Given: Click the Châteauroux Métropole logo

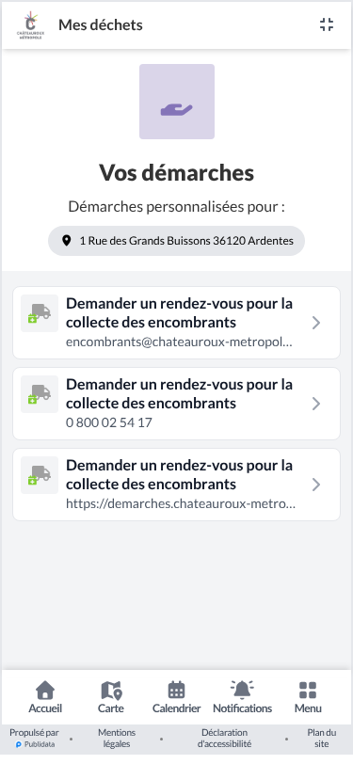Looking at the screenshot, I should coord(31,24).
